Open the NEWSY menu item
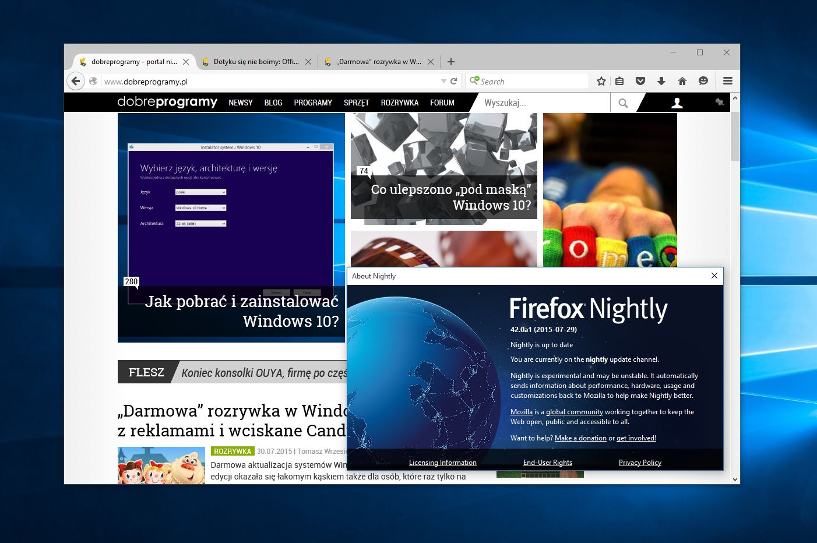 (241, 103)
